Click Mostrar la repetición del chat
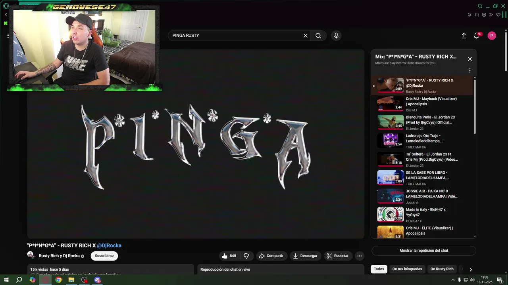 click(x=424, y=251)
